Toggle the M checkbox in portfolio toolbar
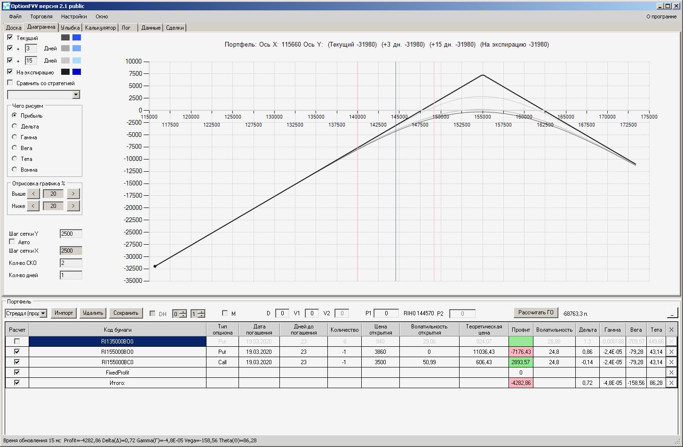 coord(225,313)
